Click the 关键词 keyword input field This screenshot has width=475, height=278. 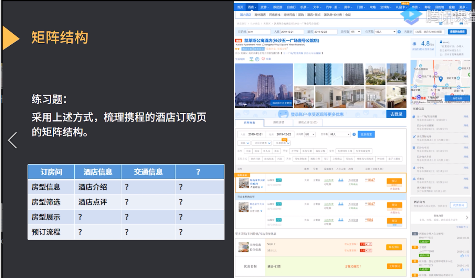[x=429, y=32]
